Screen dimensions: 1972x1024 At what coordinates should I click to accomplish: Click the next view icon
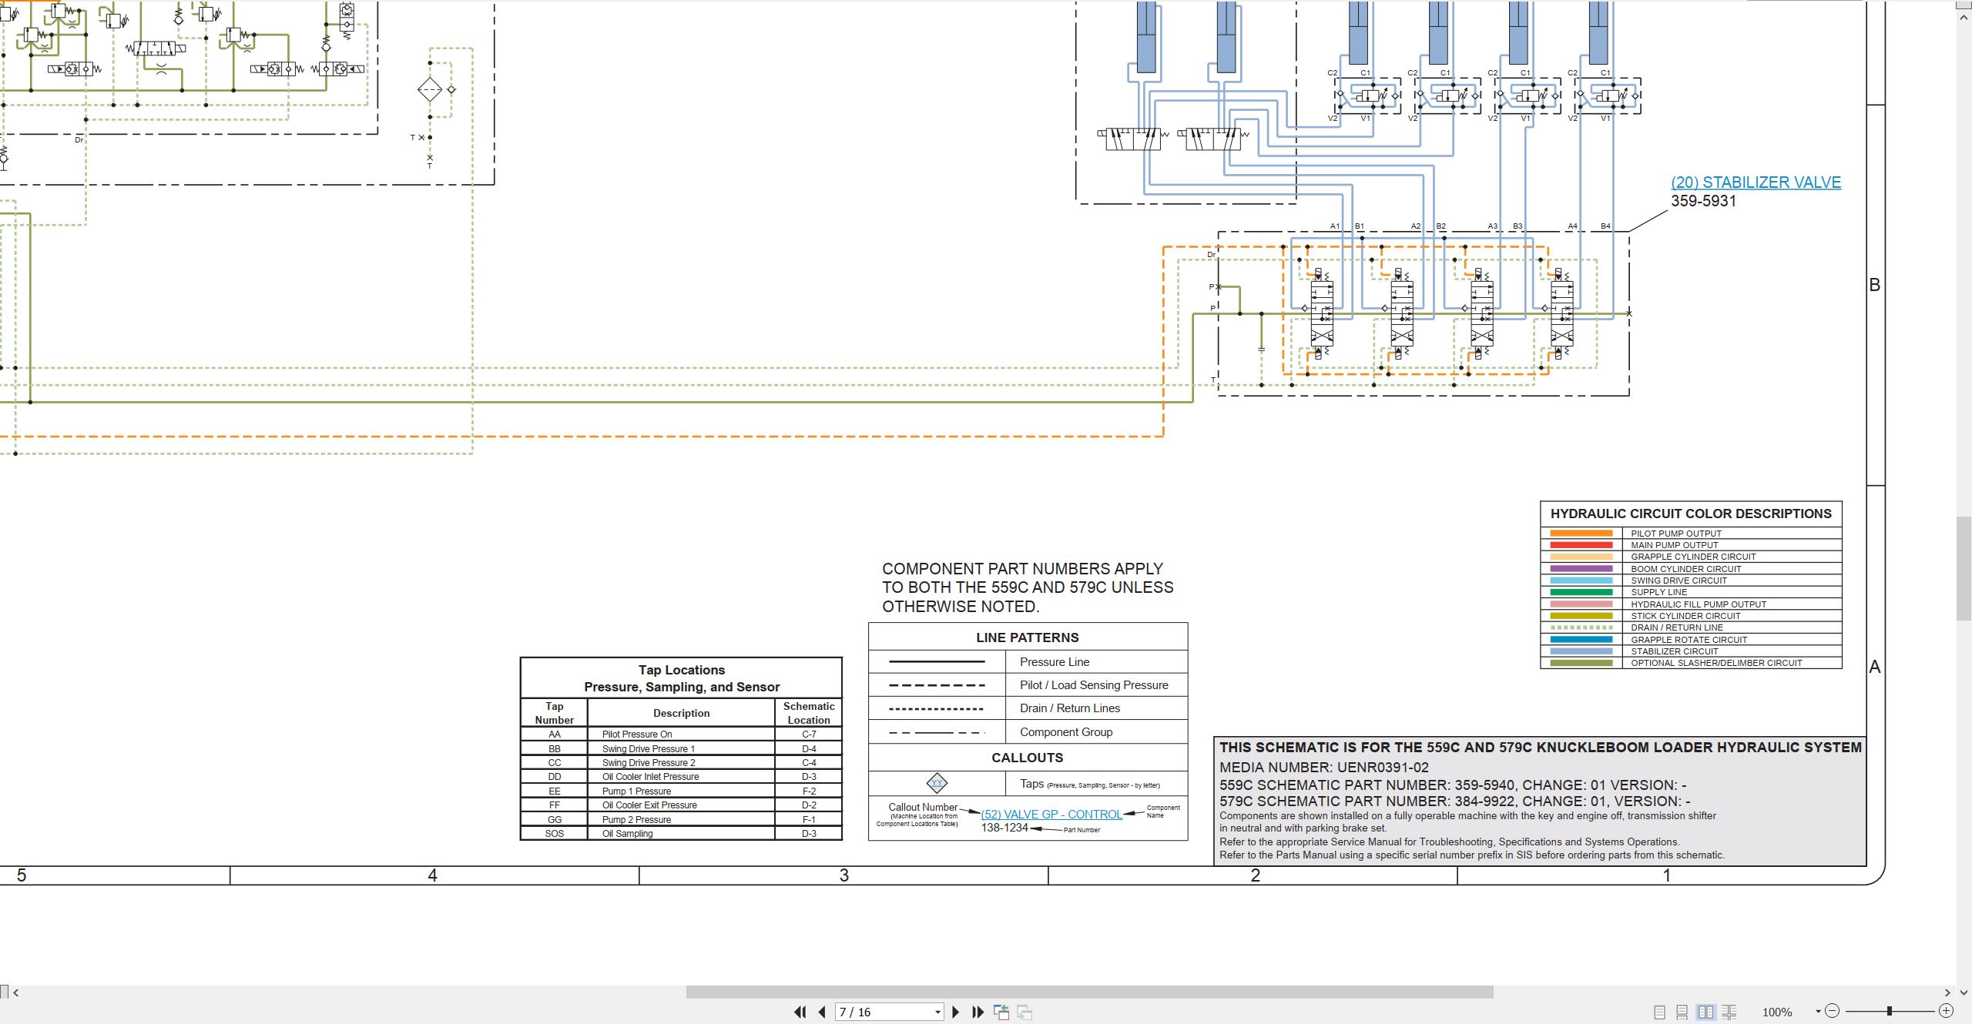coord(1025,1012)
